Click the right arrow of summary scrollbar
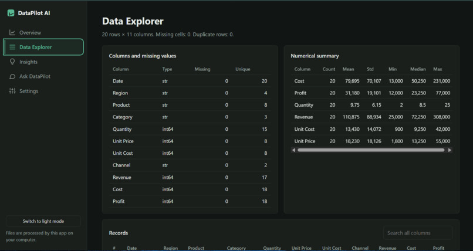This screenshot has width=473, height=251. click(x=450, y=150)
